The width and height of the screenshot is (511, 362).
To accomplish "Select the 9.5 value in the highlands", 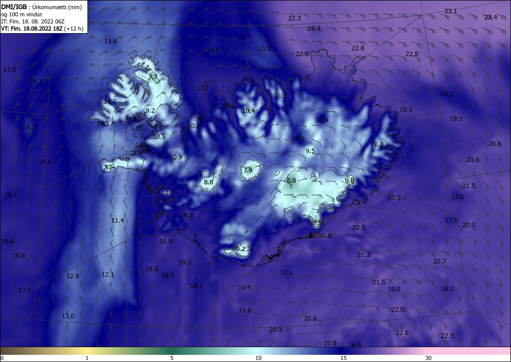I will pyautogui.click(x=310, y=151).
